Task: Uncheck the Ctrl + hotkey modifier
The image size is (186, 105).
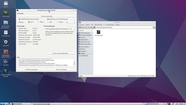Action: 29,22
